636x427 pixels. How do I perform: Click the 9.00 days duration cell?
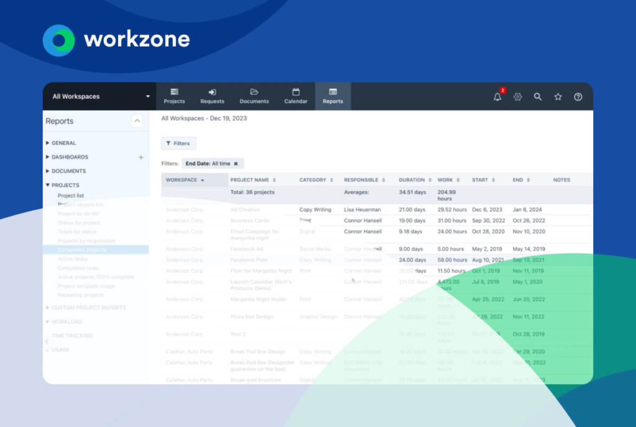[411, 249]
